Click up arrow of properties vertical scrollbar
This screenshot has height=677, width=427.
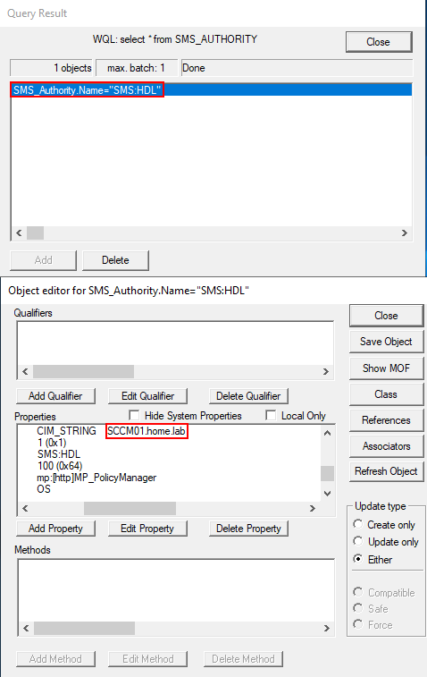(327, 432)
